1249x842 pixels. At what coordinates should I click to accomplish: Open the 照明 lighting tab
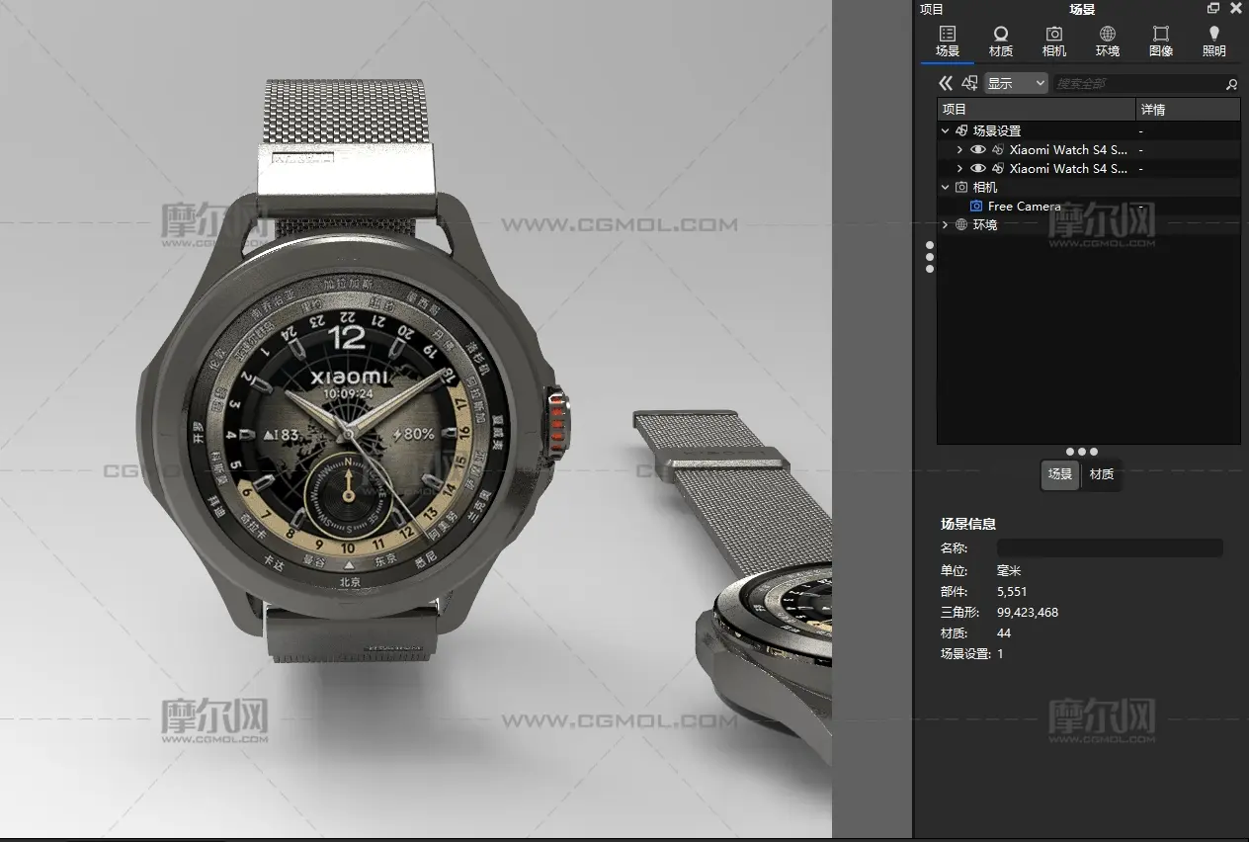point(1213,42)
